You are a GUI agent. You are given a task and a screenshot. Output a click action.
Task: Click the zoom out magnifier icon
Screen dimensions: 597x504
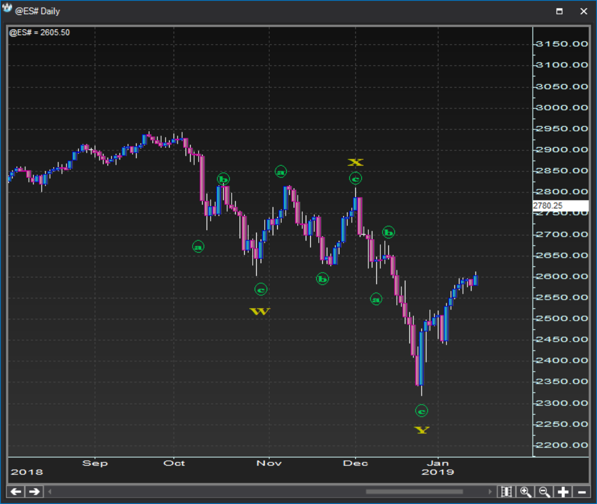544,492
